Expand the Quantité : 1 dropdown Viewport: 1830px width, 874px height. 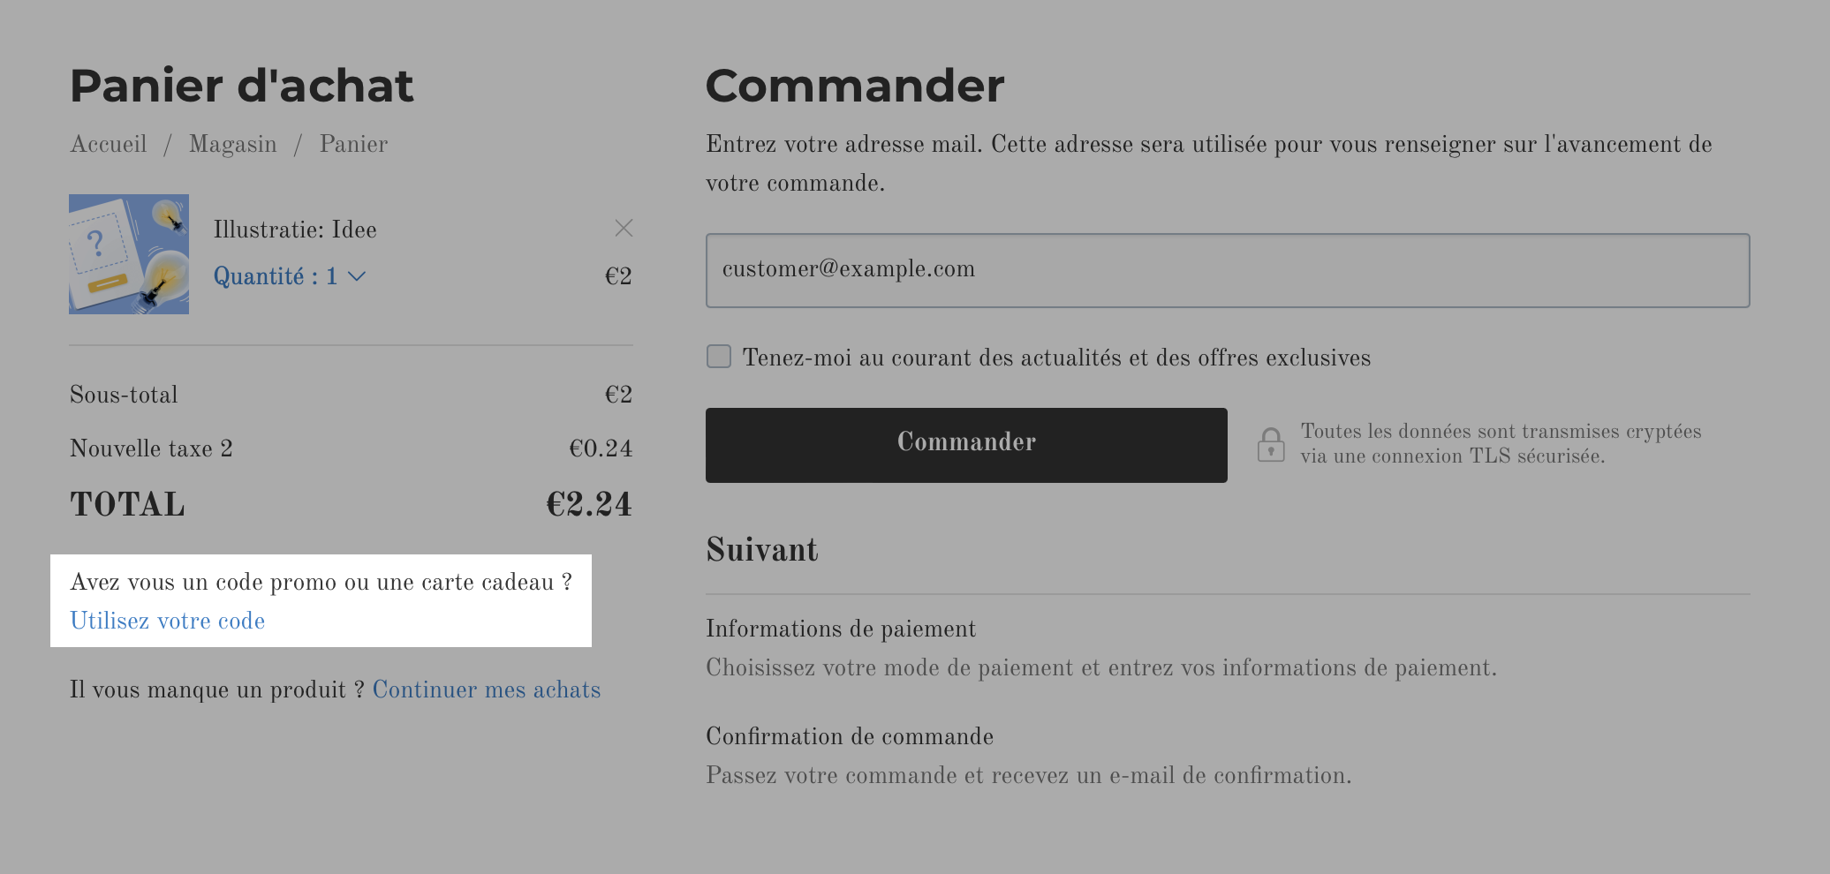tap(290, 276)
